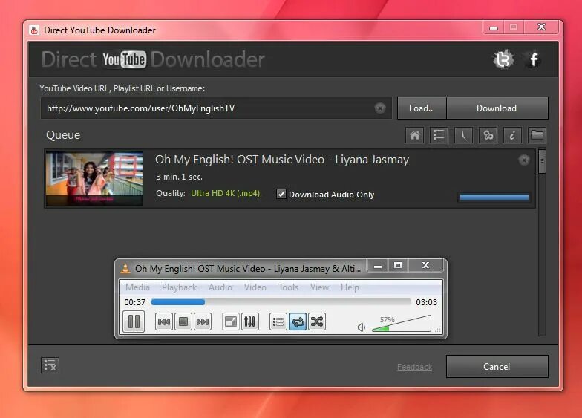The height and width of the screenshot is (418, 582).
Task: Click the queued video thumbnail
Action: pyautogui.click(x=94, y=178)
